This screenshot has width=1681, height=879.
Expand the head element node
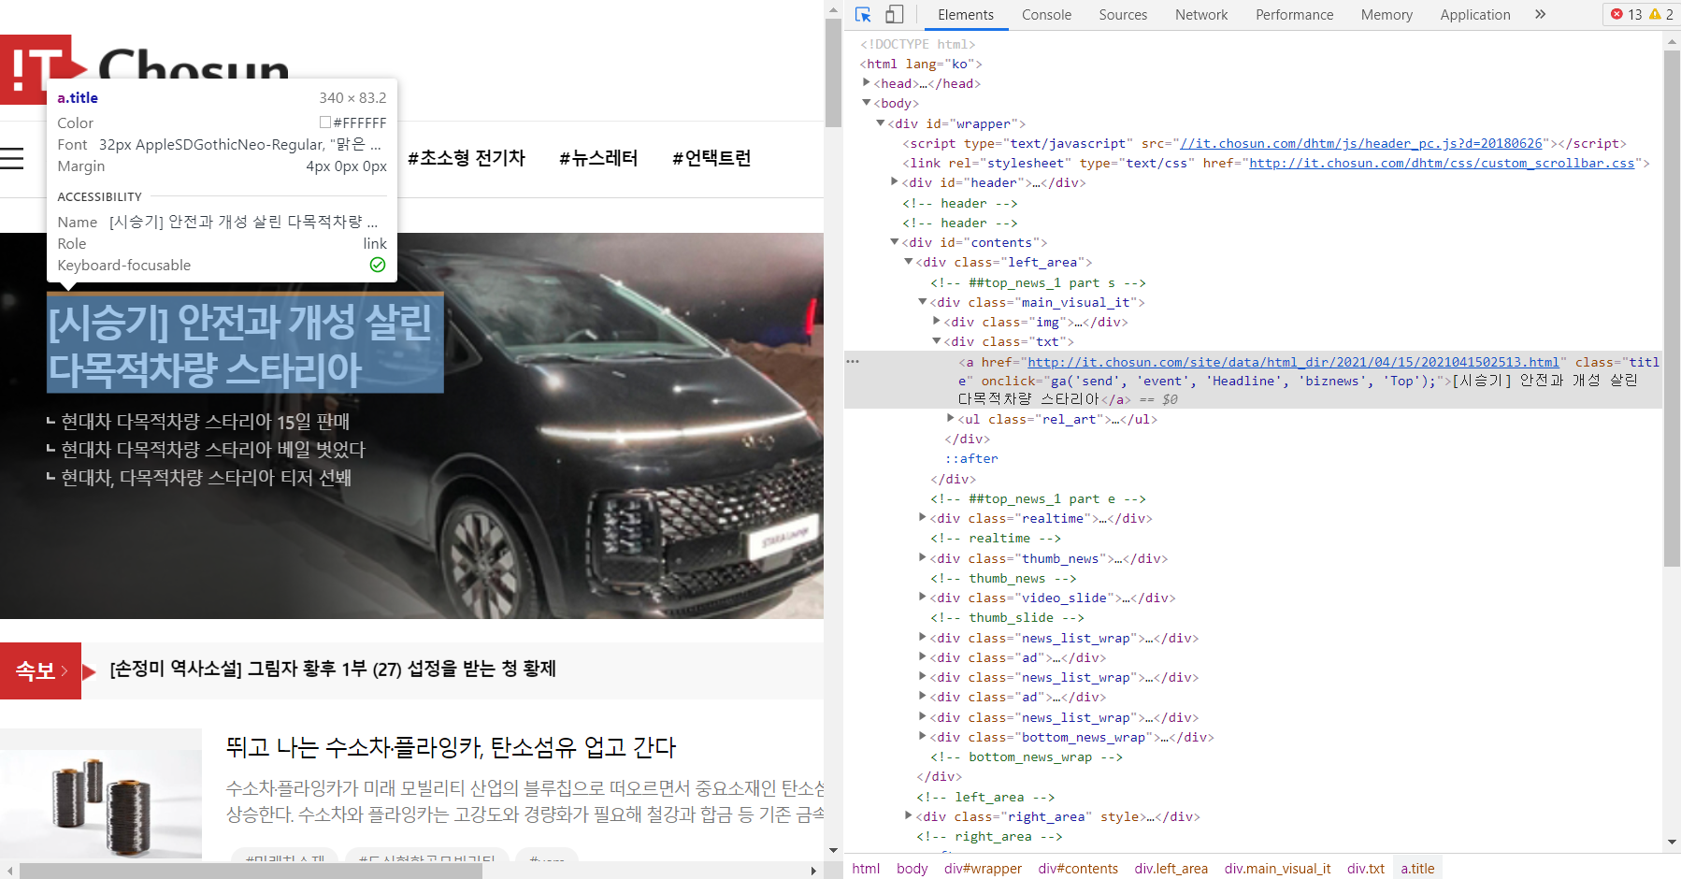(x=867, y=83)
